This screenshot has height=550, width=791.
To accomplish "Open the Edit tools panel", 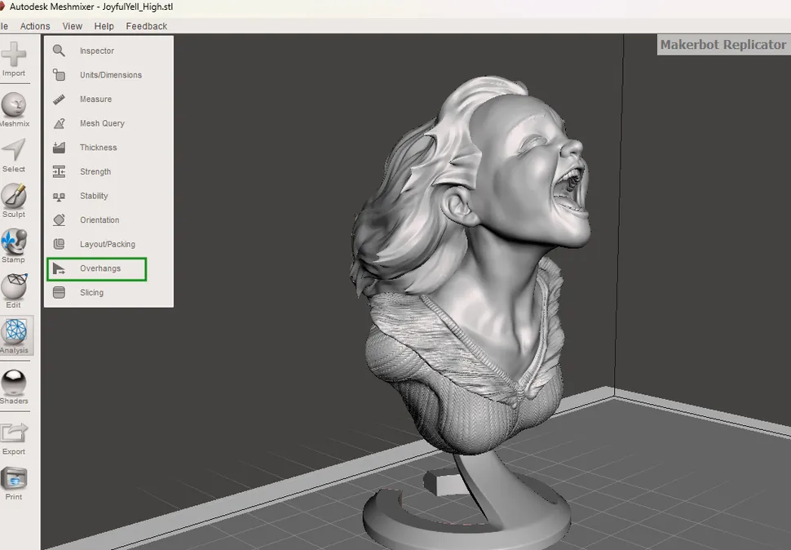I will click(14, 291).
